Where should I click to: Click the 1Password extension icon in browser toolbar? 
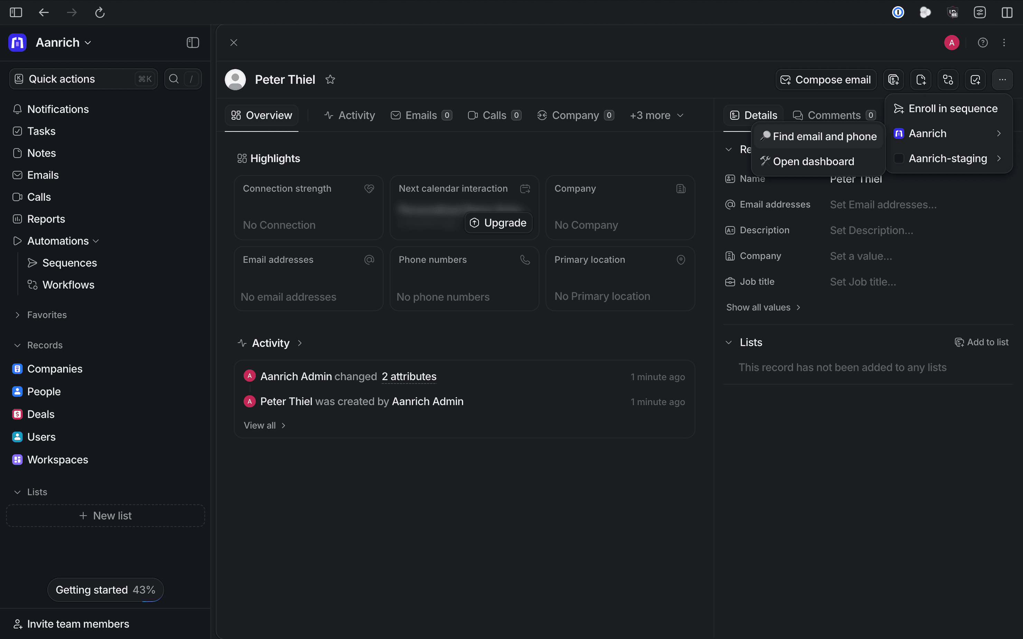tap(898, 12)
